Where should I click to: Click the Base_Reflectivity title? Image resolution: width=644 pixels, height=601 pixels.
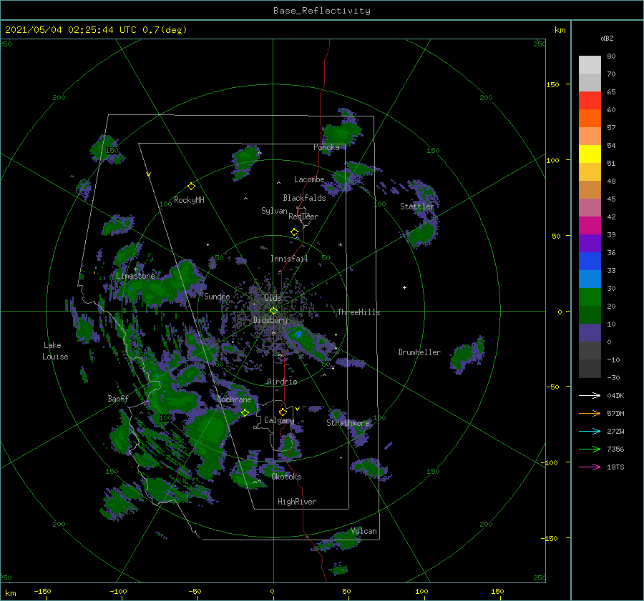(x=322, y=11)
